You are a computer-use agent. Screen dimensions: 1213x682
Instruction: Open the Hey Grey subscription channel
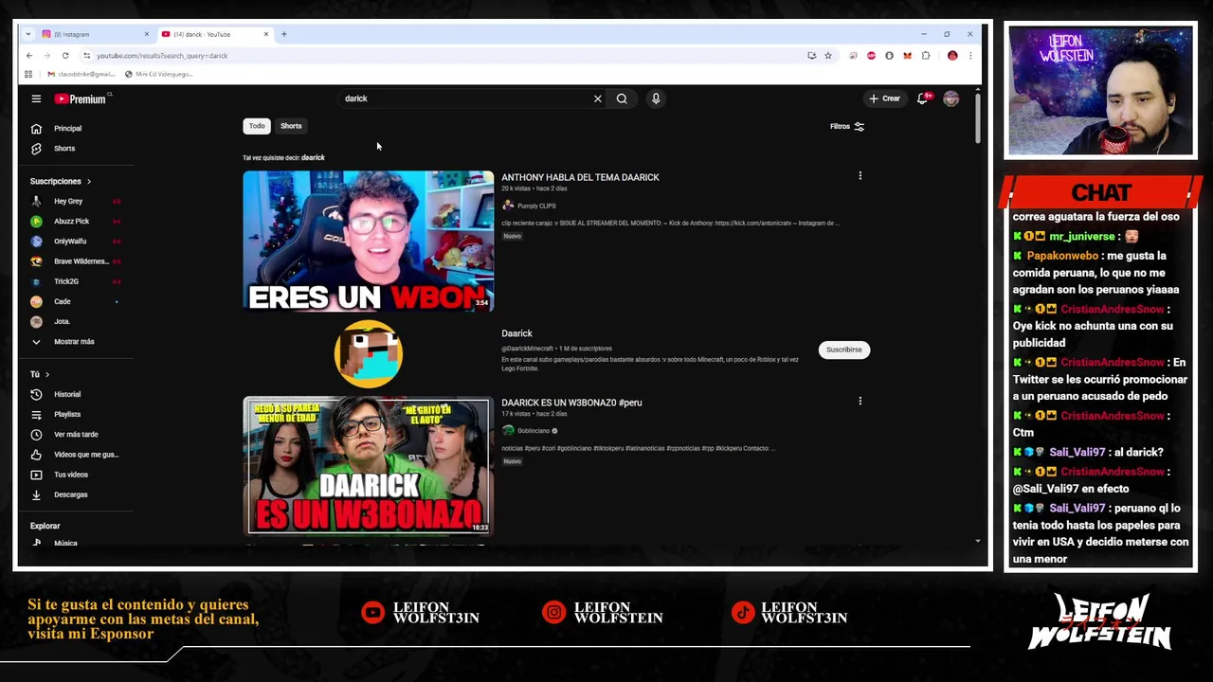(x=68, y=201)
